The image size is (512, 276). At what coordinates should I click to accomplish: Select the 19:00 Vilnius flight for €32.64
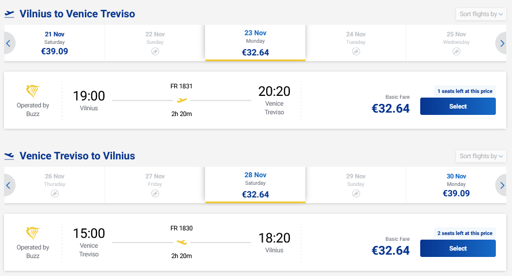click(x=458, y=106)
